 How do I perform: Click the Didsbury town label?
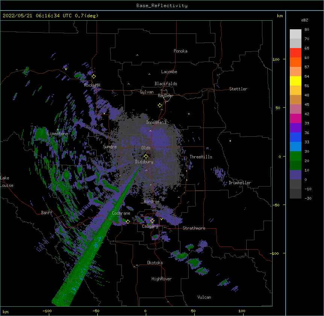tap(144, 162)
